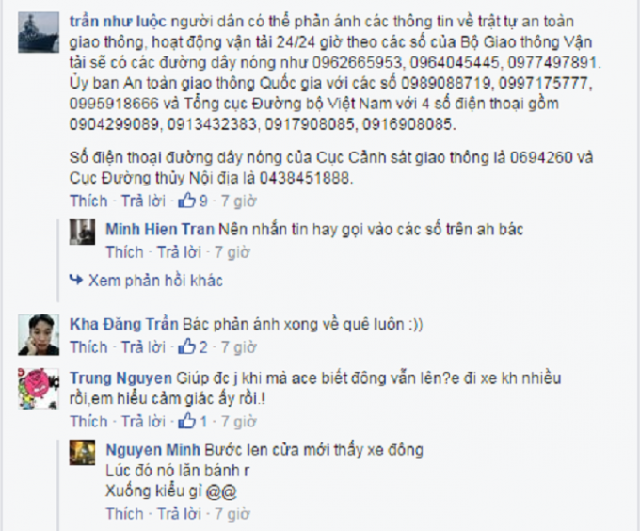Open Minh Hien Tran's small avatar
640x531 pixels.
click(x=82, y=232)
